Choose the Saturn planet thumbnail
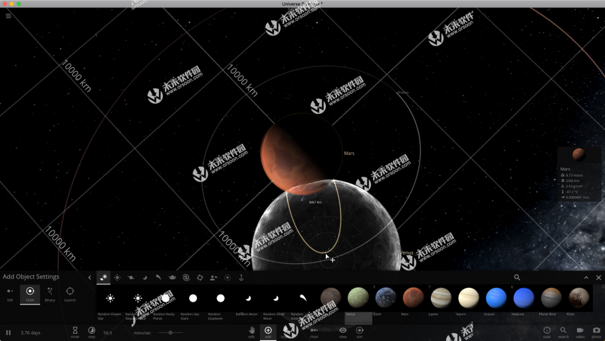 click(469, 297)
